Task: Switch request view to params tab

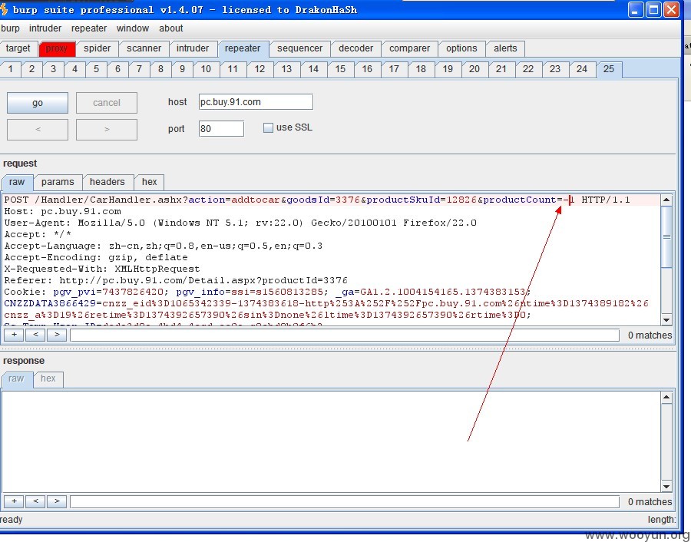Action: coord(58,182)
